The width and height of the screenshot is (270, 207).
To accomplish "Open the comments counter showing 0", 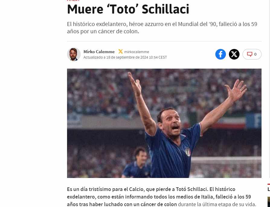I will [x=252, y=54].
